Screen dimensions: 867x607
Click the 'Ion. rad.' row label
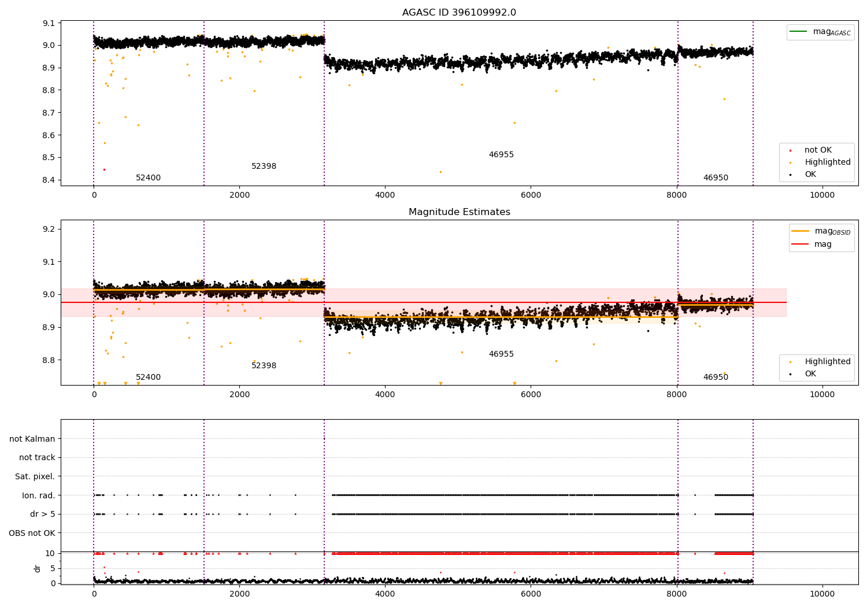click(x=39, y=495)
